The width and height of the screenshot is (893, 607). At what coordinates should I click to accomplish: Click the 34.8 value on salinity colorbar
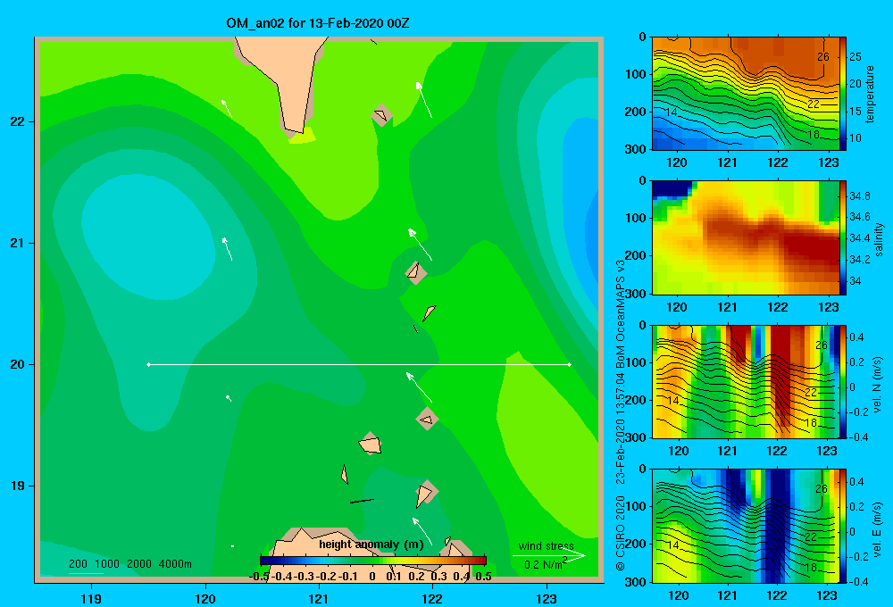point(859,196)
